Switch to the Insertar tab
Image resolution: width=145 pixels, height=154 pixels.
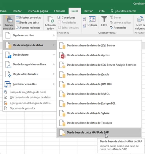[x=17, y=11]
